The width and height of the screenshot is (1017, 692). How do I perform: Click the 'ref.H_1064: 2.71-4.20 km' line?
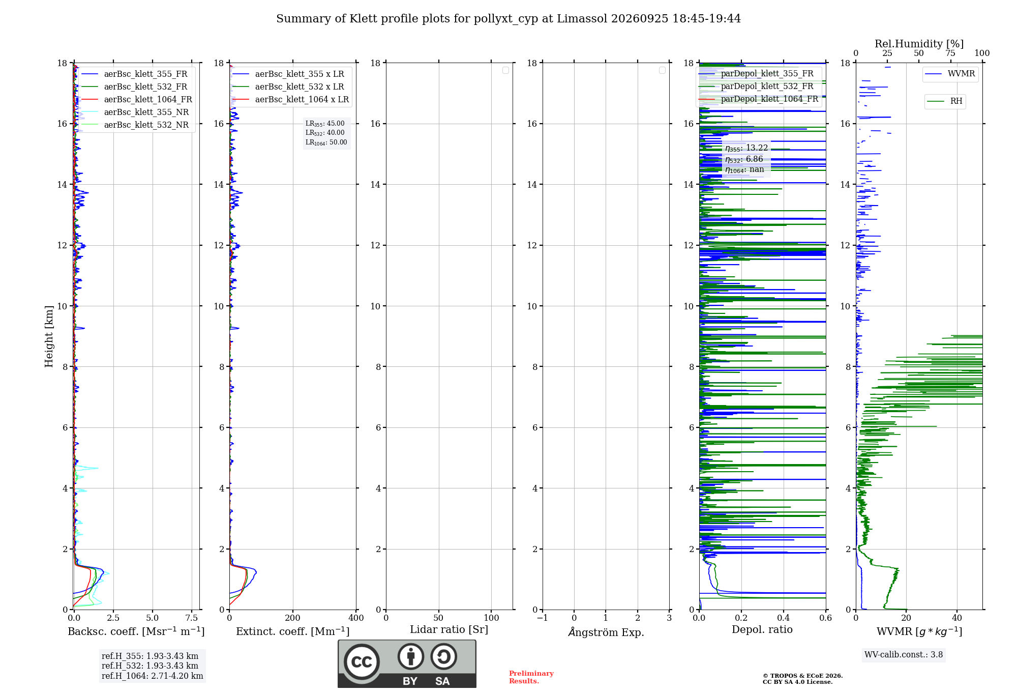coord(153,676)
